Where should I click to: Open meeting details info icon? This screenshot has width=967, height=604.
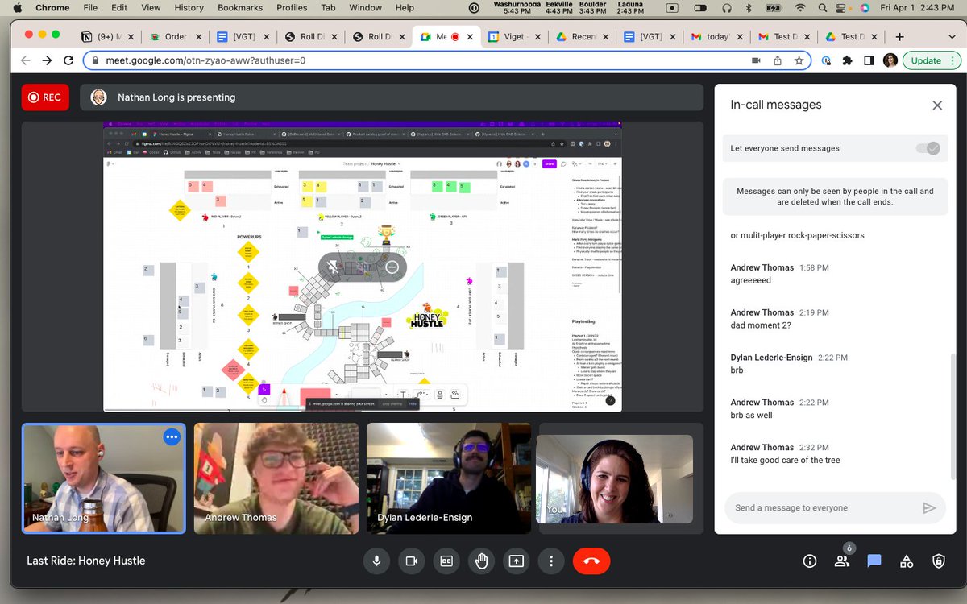pyautogui.click(x=810, y=561)
